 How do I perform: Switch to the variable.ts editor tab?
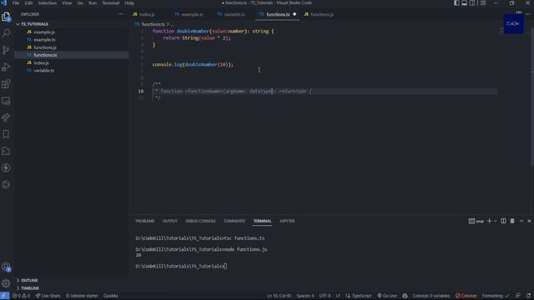pyautogui.click(x=234, y=14)
